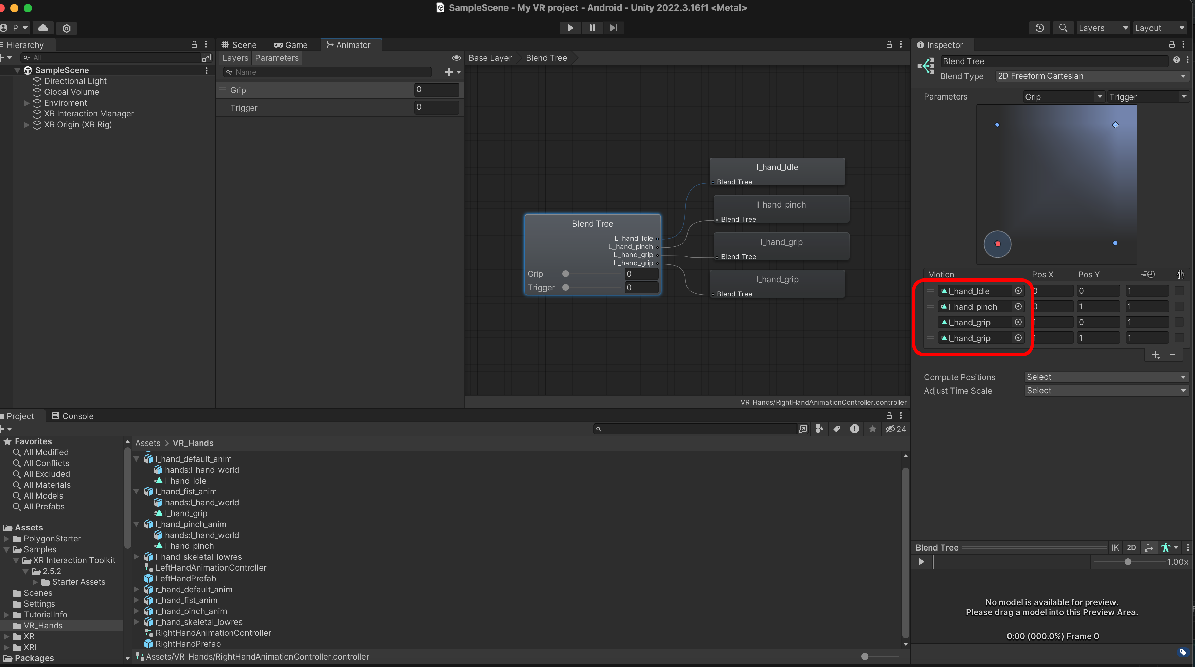
Task: Toggle mirror checkbox for l_hand_Idle row
Action: (x=1179, y=291)
